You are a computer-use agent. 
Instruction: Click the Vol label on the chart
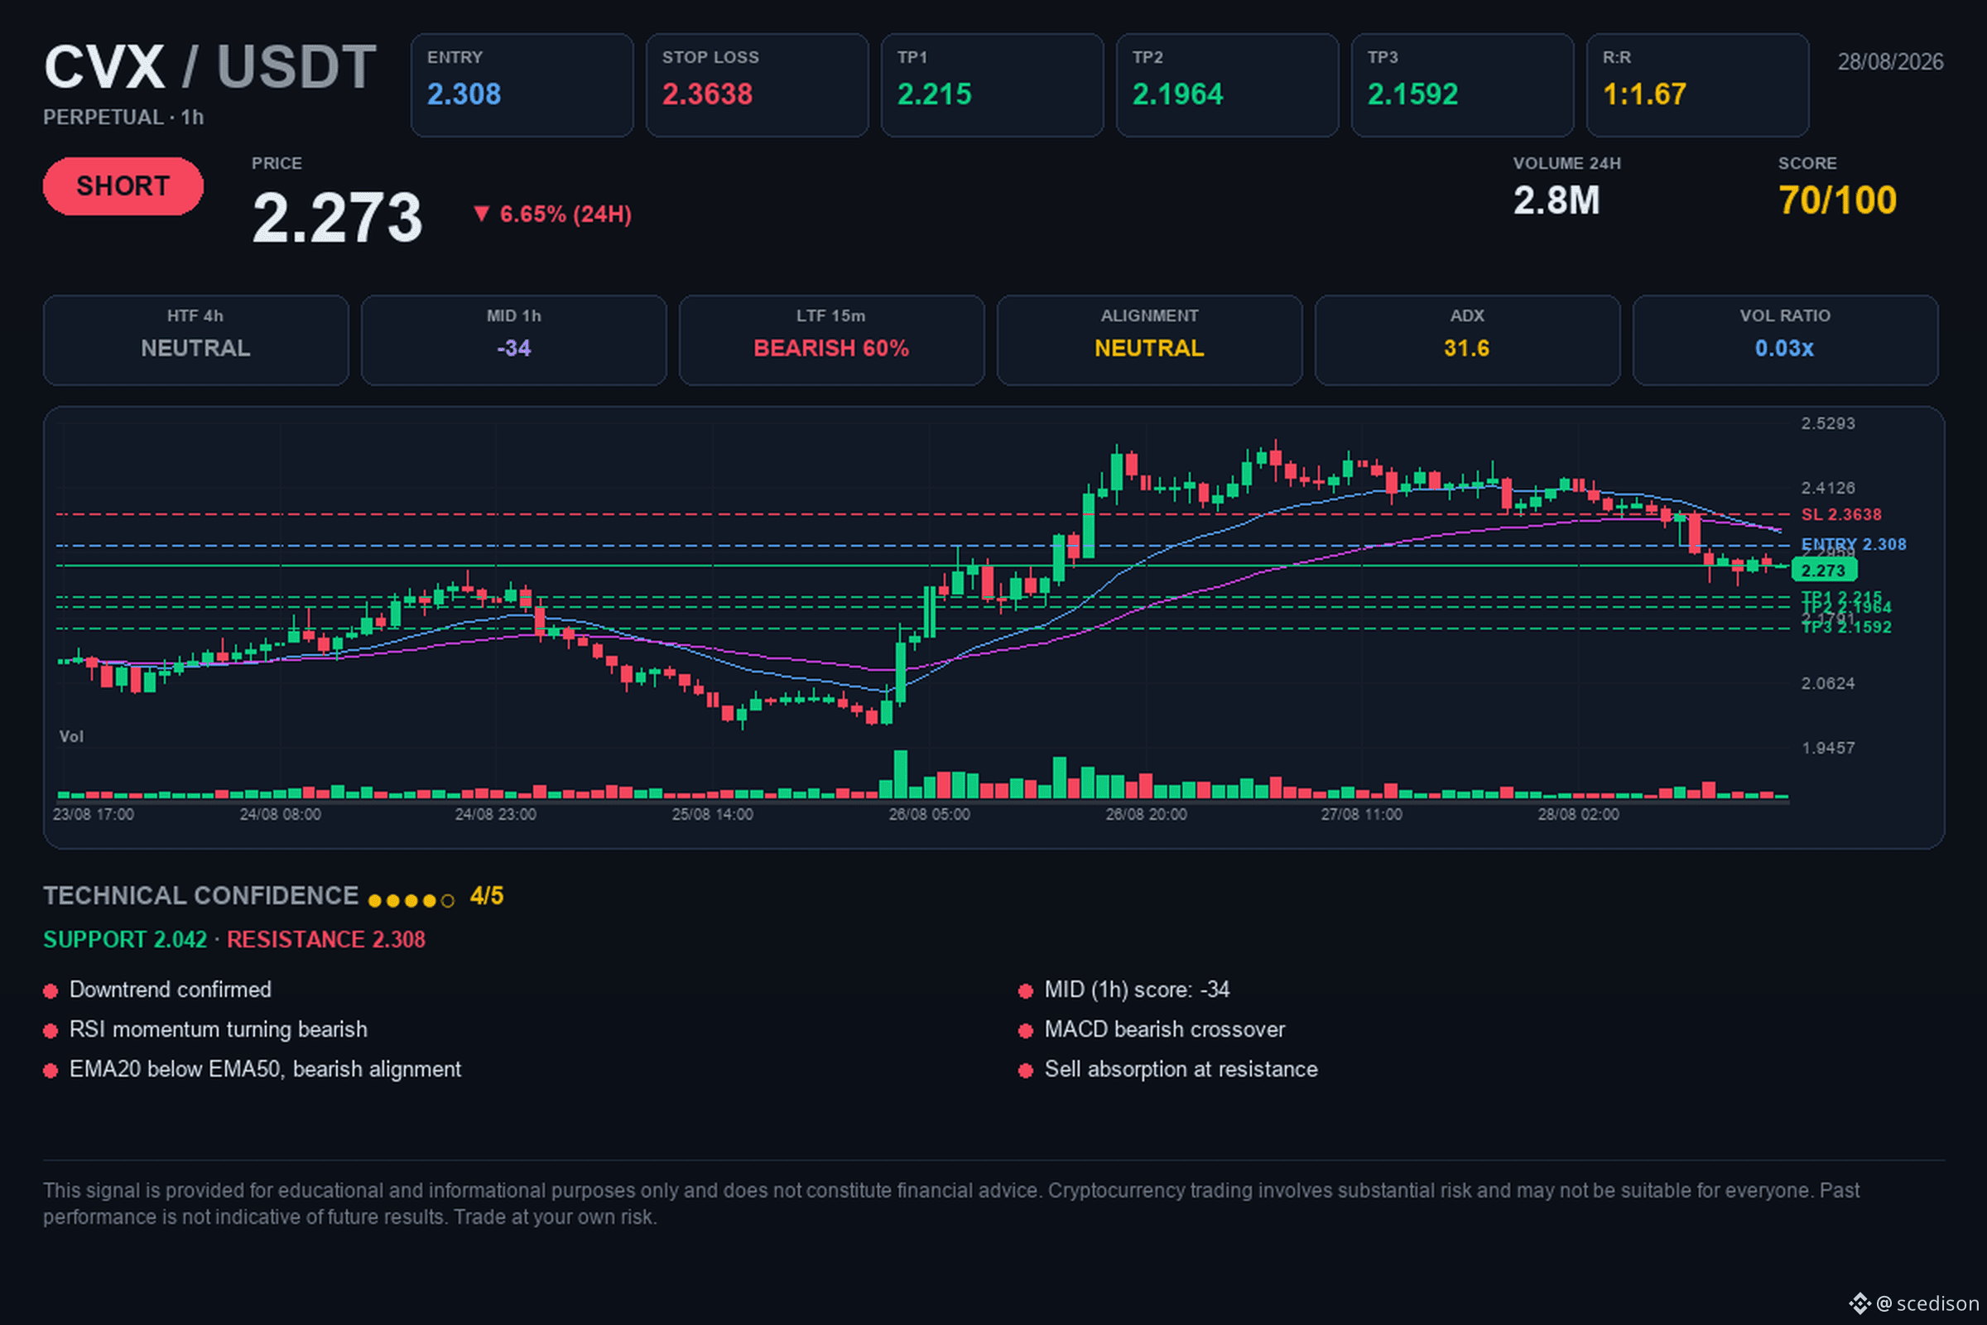click(x=71, y=737)
